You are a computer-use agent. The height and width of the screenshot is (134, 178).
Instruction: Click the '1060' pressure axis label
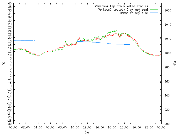pos(168,10)
